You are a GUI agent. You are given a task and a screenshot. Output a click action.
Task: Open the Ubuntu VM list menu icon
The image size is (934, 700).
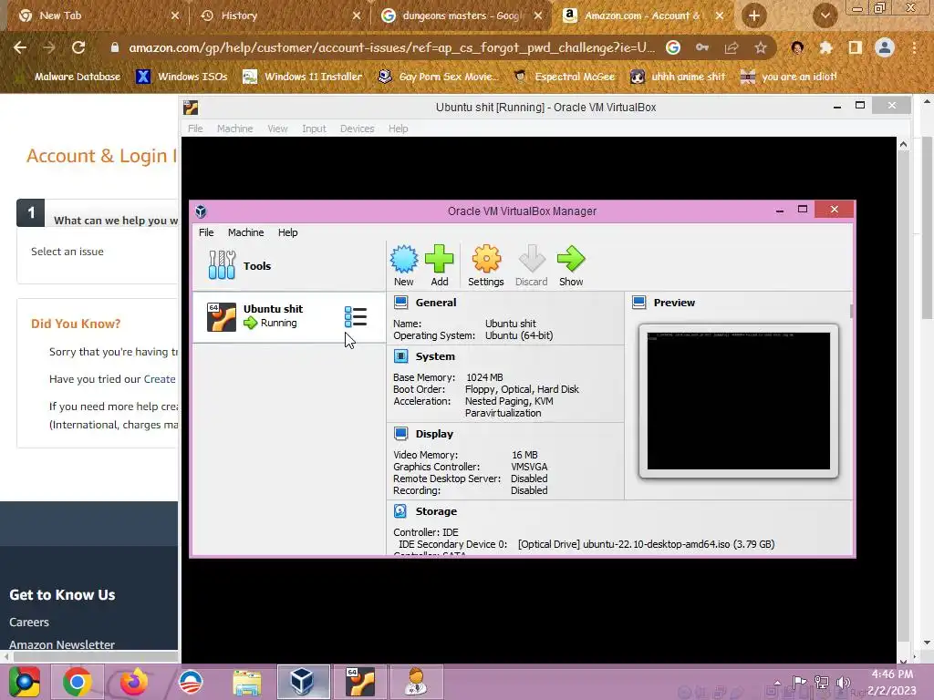click(356, 316)
